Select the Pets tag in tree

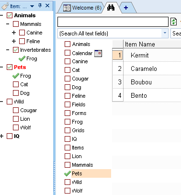20,67
